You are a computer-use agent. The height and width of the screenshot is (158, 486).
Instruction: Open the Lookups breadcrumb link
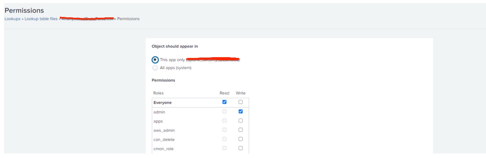pos(12,19)
